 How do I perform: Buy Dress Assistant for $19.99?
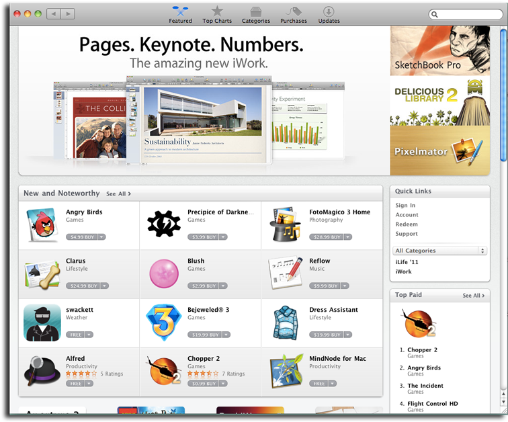[x=327, y=335]
